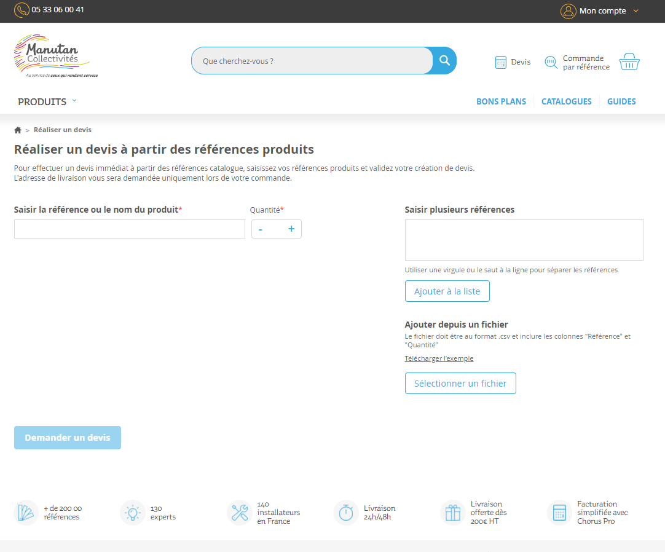Screen dimensions: 665x552
Task: Click the Ajouter à la liste button
Action: [x=447, y=291]
